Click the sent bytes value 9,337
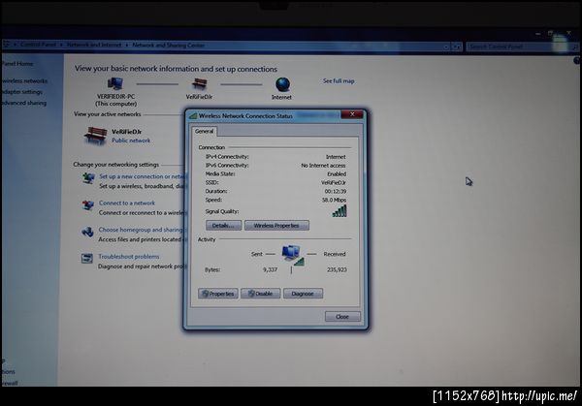This screenshot has width=582, height=406. 271,269
